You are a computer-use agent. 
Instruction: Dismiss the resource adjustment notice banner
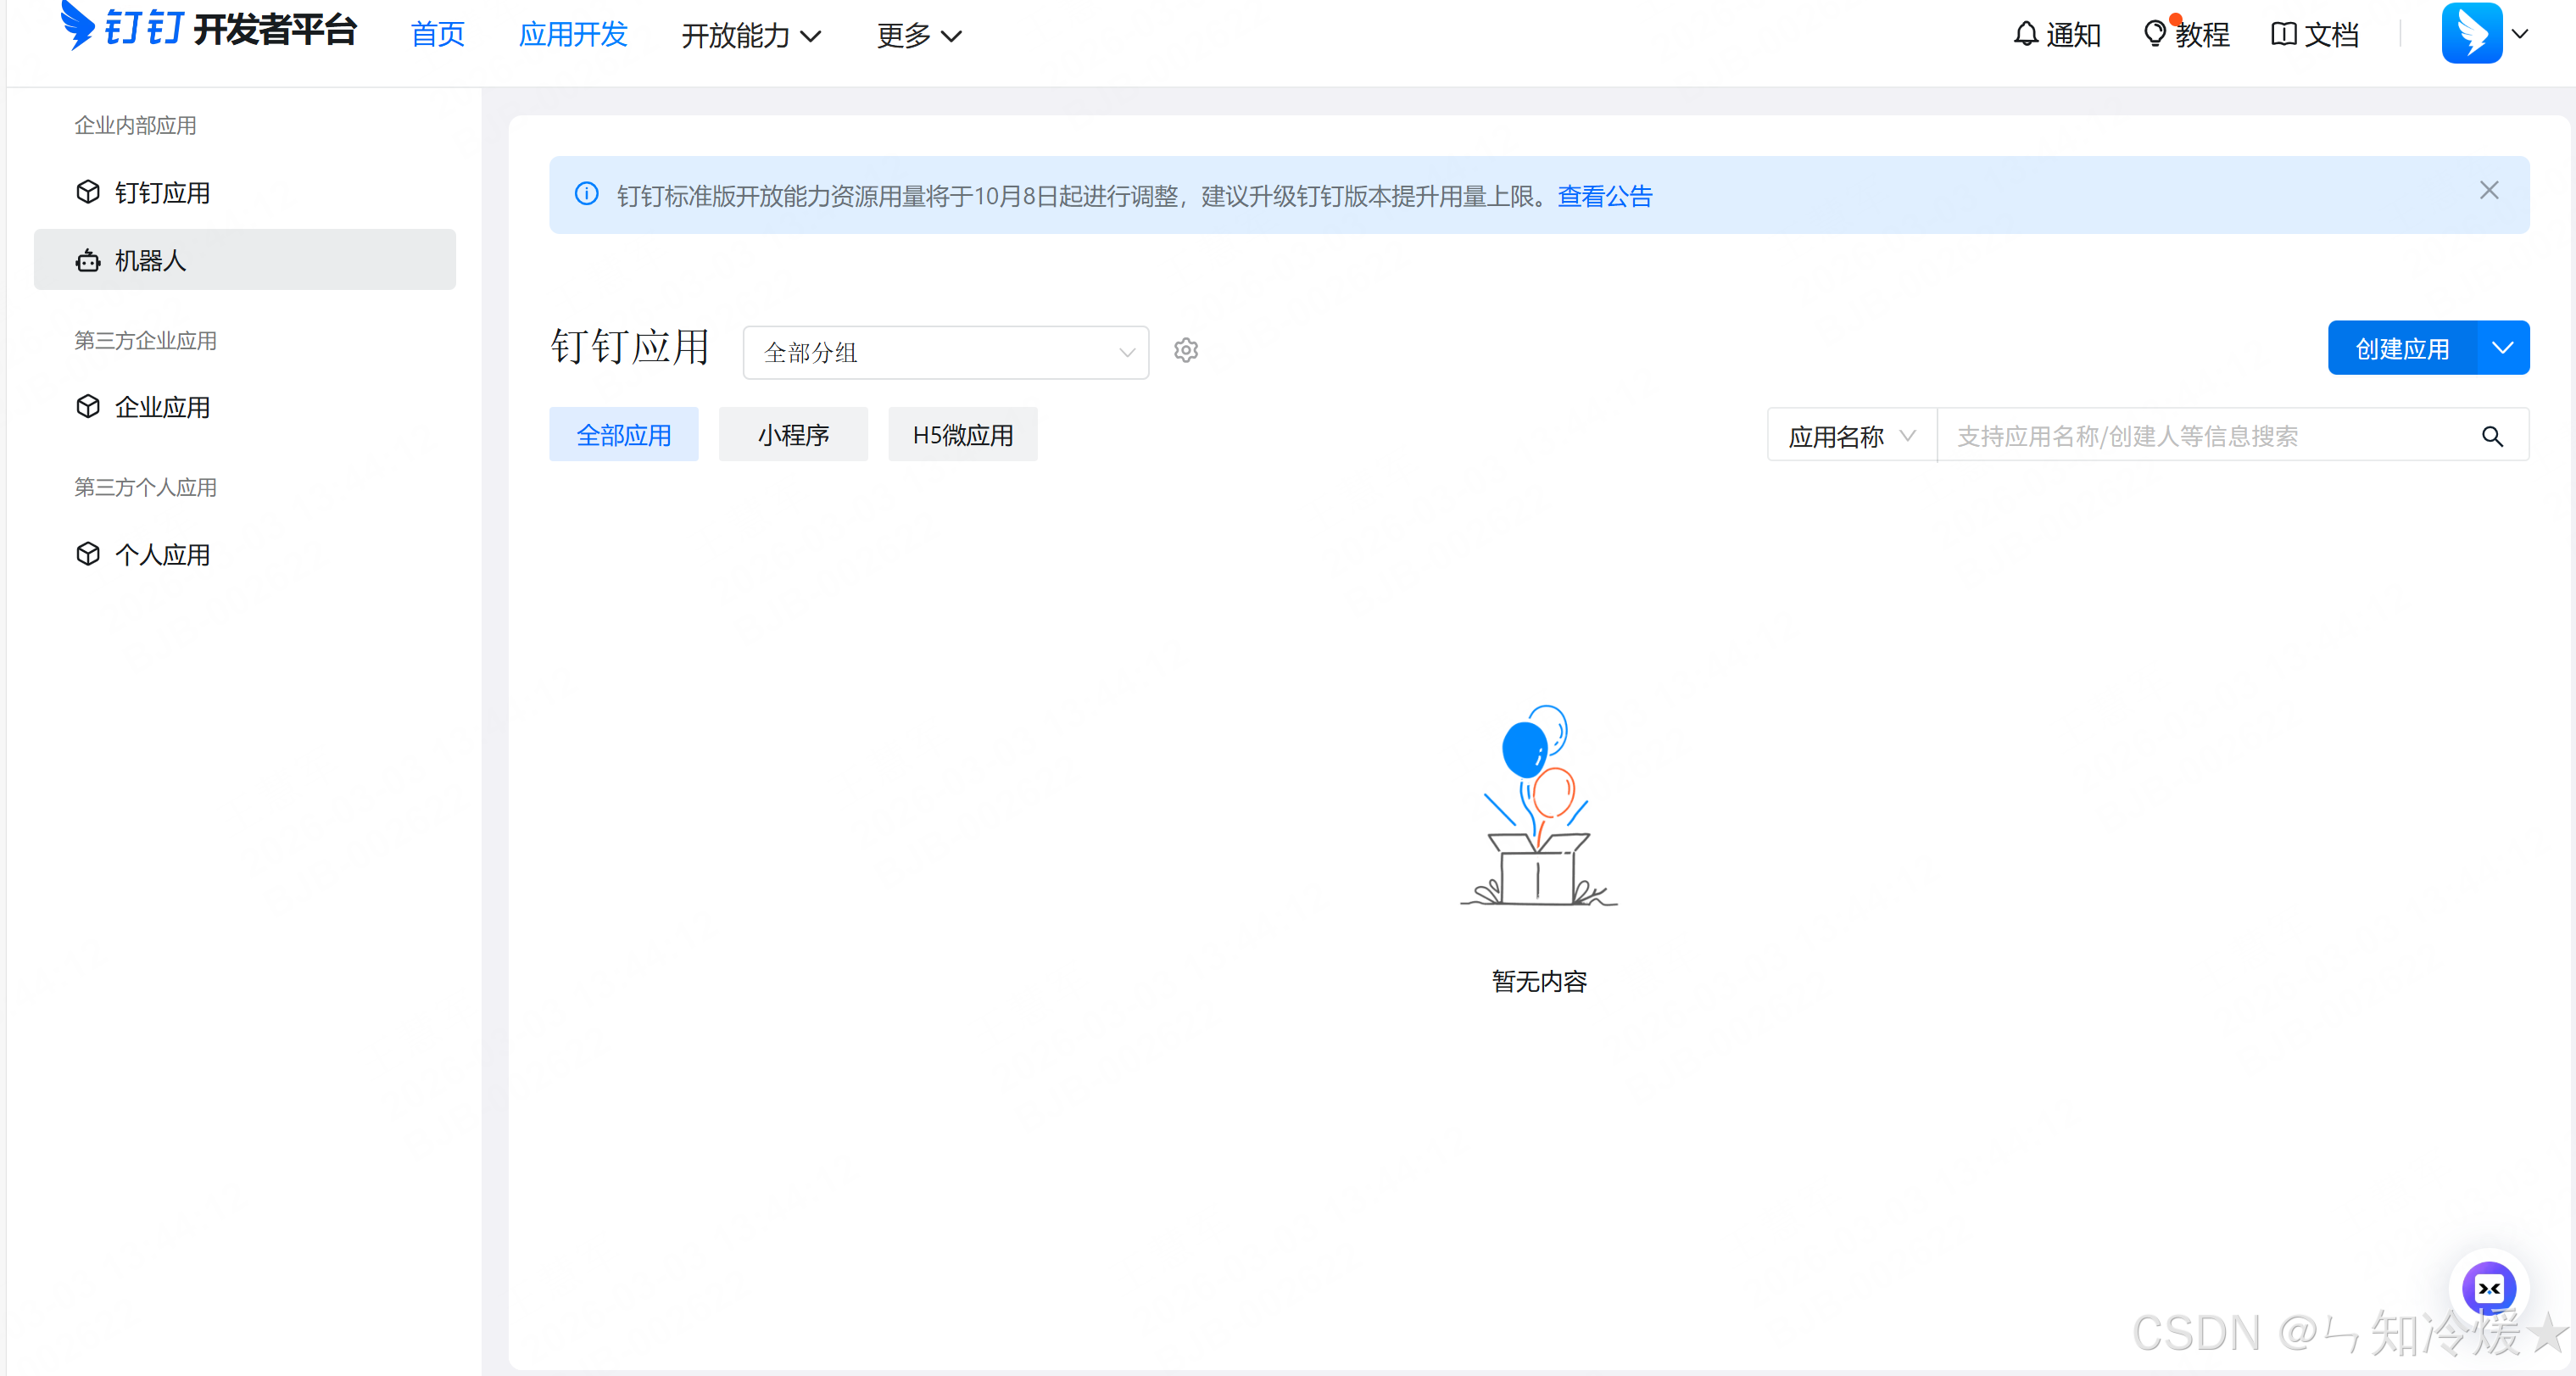tap(2489, 190)
